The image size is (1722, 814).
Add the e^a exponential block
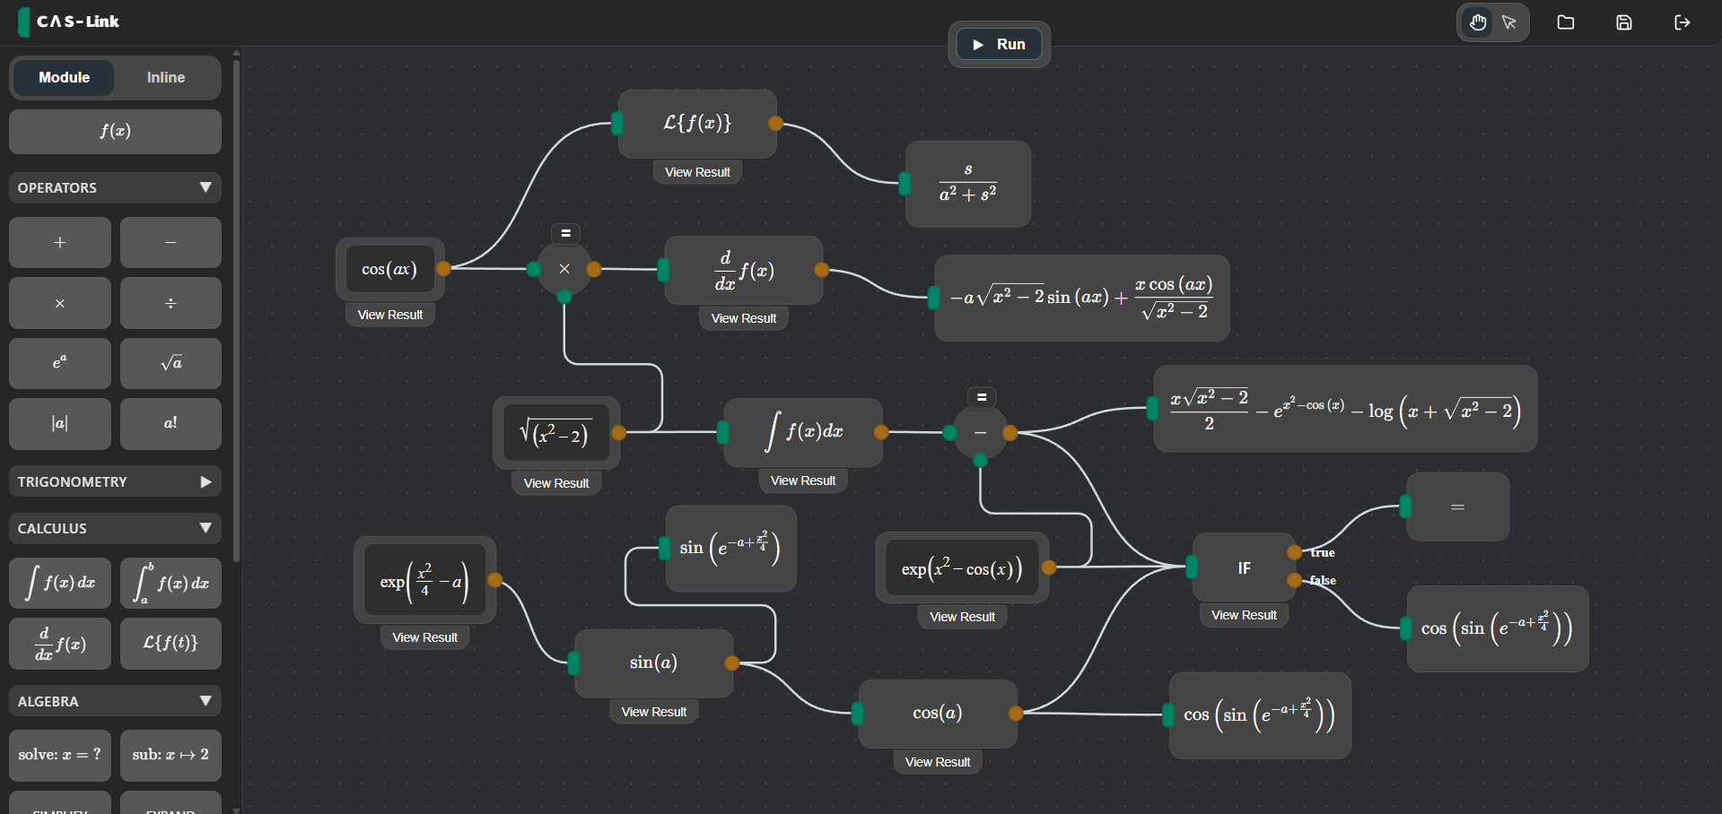coord(60,363)
